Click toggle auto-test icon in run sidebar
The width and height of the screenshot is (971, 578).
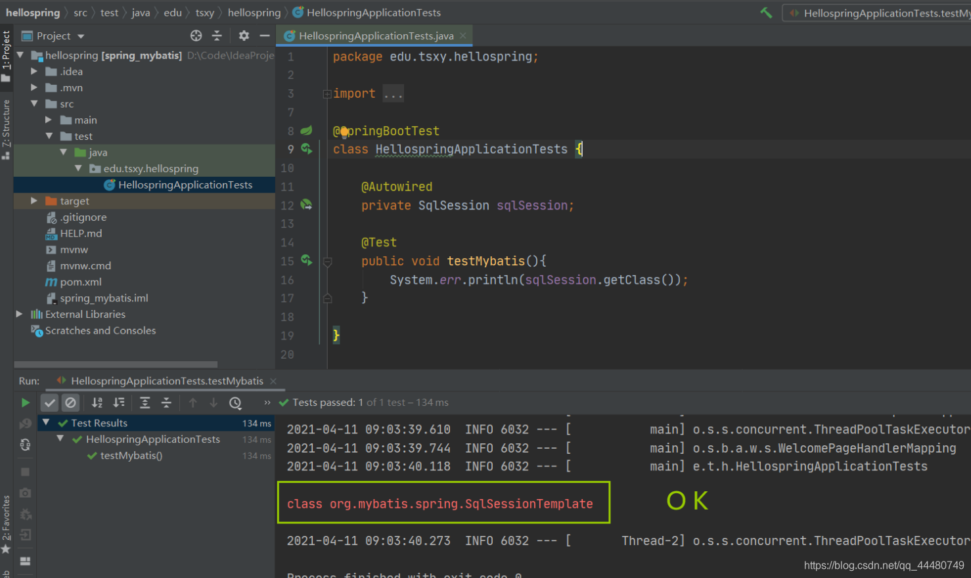click(x=25, y=445)
